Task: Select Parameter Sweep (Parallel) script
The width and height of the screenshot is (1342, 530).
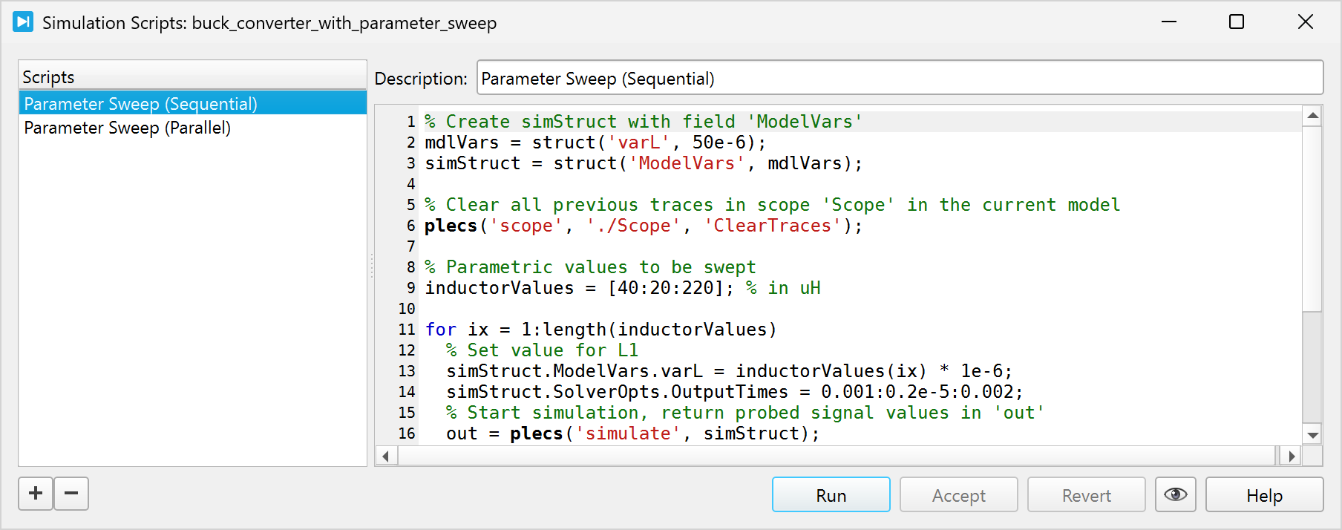Action: [x=127, y=128]
